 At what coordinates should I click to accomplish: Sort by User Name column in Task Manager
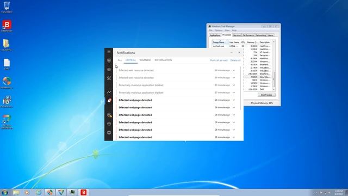pos(234,42)
